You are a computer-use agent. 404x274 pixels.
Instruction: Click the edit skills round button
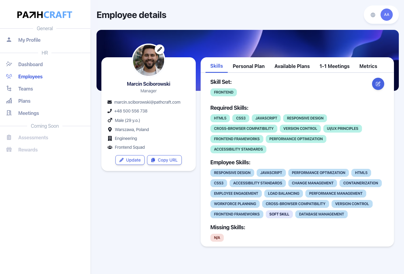pos(378,84)
